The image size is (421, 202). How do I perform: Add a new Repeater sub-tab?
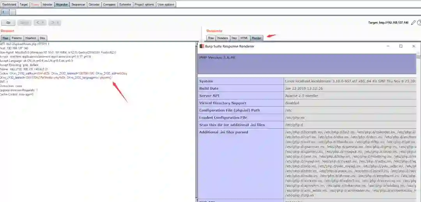12,12
